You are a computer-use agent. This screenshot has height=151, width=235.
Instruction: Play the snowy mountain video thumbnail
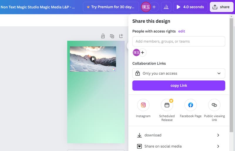[93, 59]
